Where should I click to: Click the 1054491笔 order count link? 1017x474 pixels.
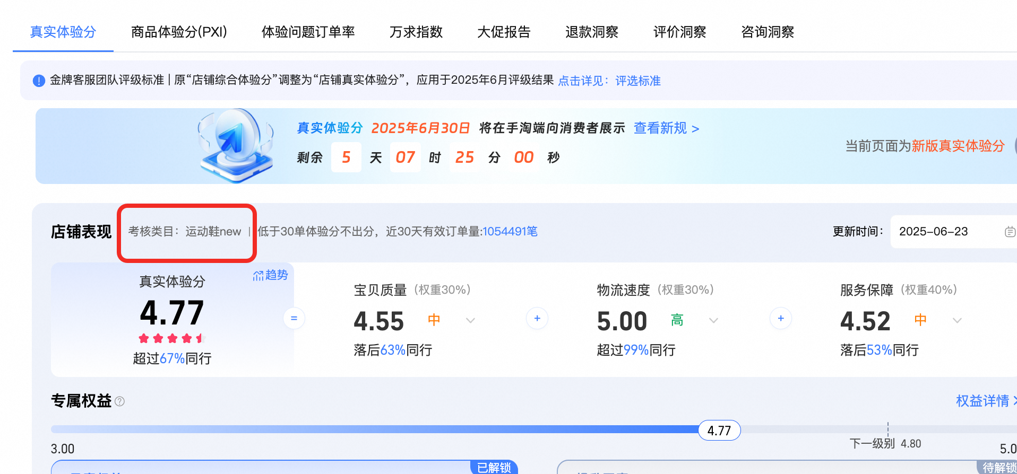point(510,231)
